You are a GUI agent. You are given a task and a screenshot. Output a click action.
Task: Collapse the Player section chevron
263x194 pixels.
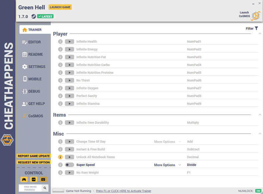pos(260,34)
